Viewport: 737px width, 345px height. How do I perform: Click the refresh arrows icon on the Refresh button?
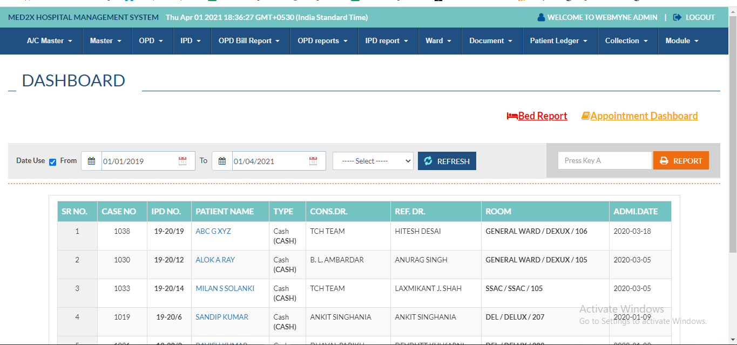point(428,161)
